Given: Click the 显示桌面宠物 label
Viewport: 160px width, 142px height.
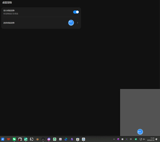Looking at the screenshot, I should pos(9,11).
